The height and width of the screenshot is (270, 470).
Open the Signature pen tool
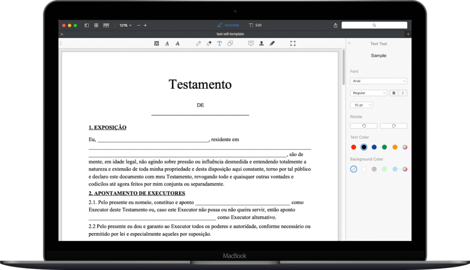click(272, 44)
